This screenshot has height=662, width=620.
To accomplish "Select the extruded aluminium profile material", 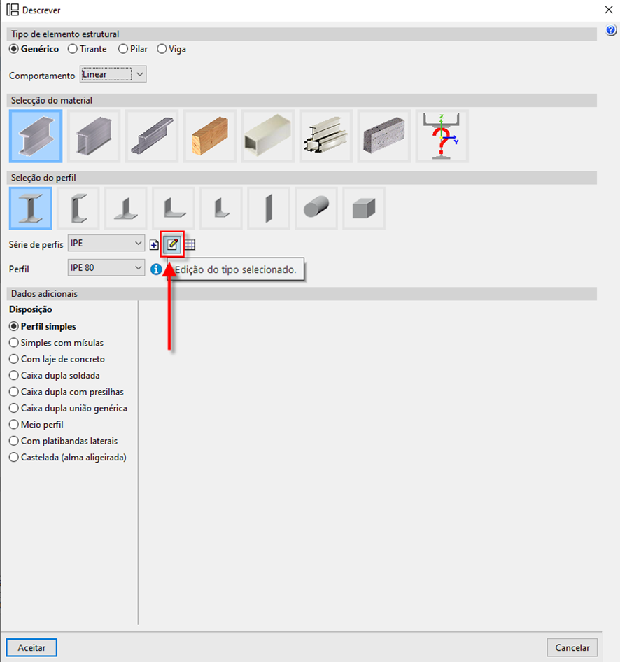I will tap(326, 136).
